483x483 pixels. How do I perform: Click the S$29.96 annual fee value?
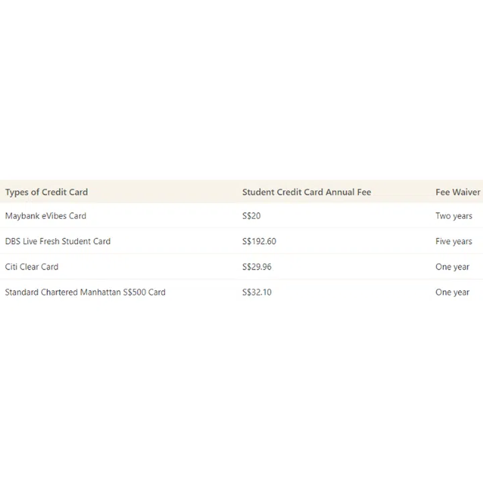(257, 267)
